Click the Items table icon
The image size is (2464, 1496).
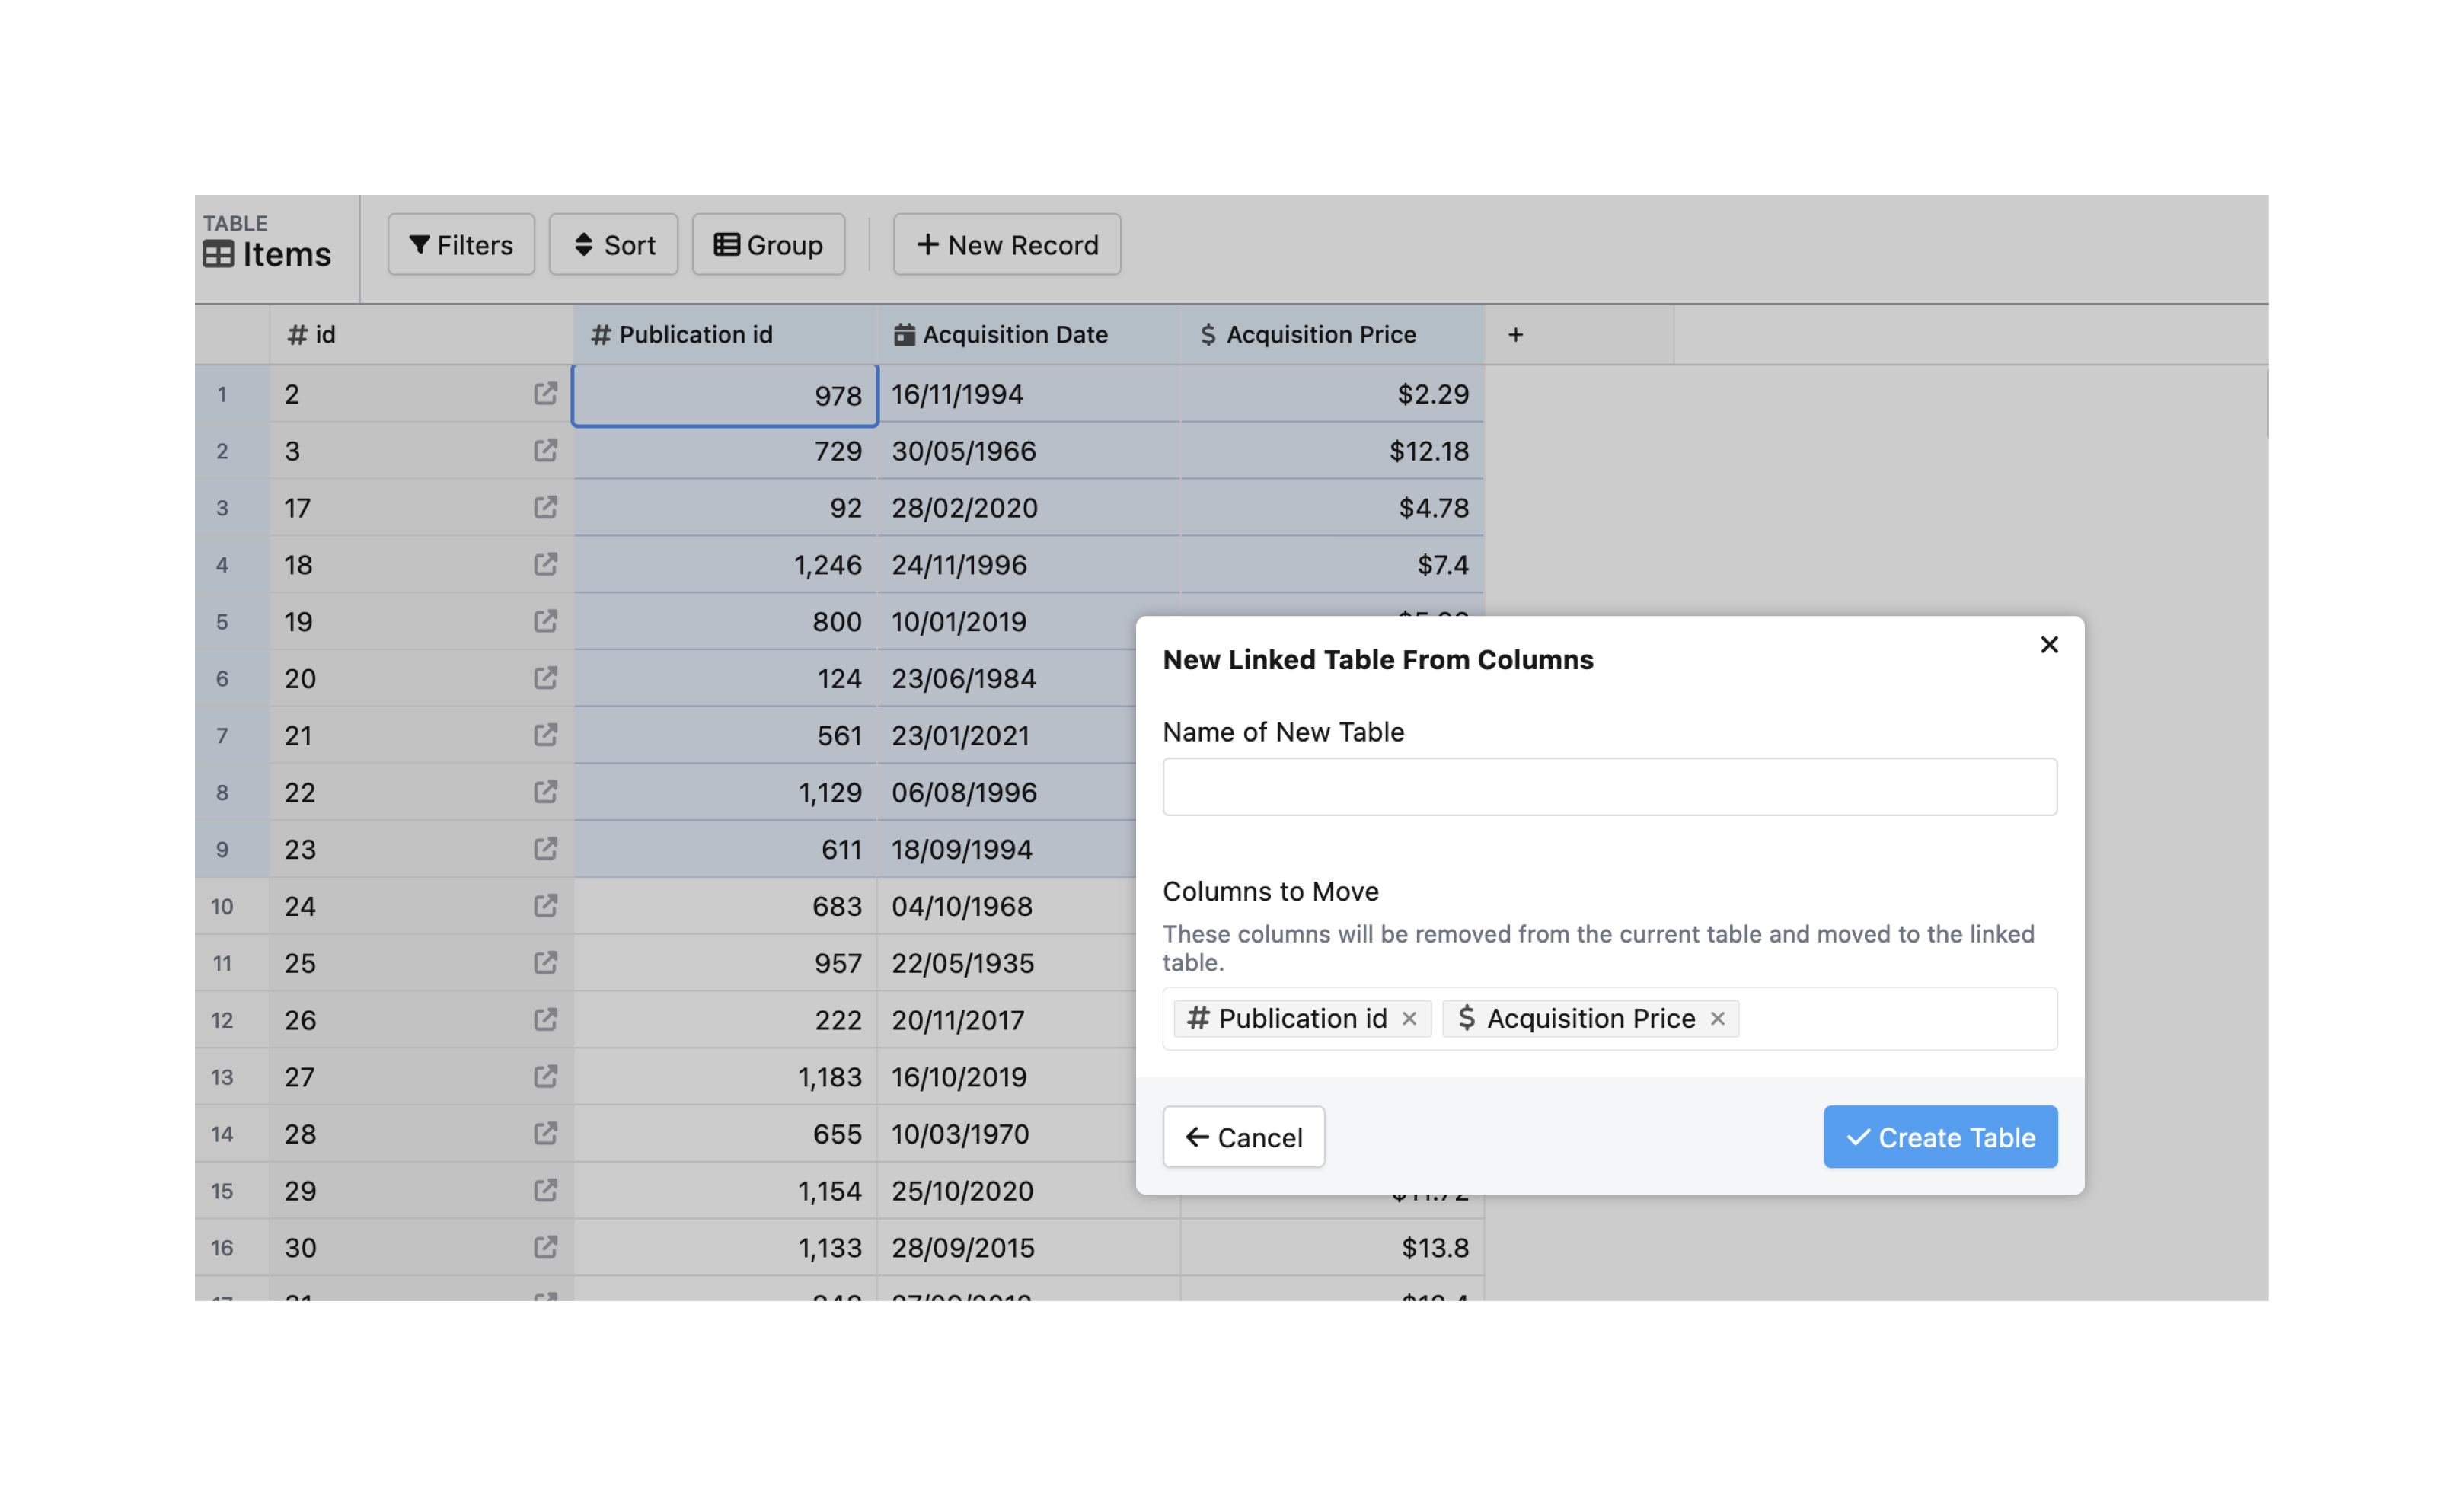(x=218, y=255)
